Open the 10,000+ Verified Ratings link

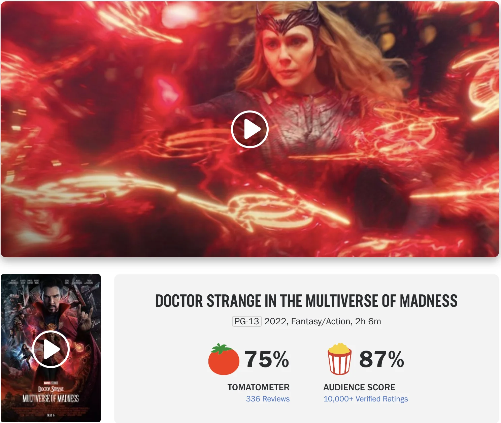click(366, 399)
